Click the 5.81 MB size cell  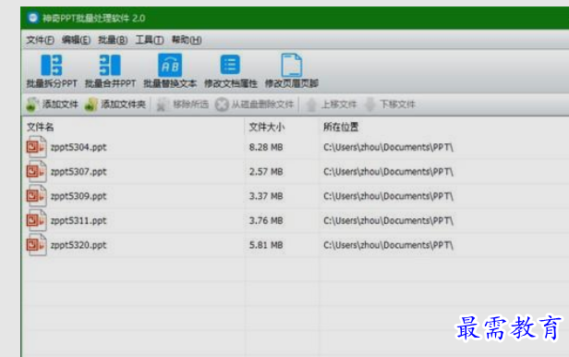click(266, 245)
